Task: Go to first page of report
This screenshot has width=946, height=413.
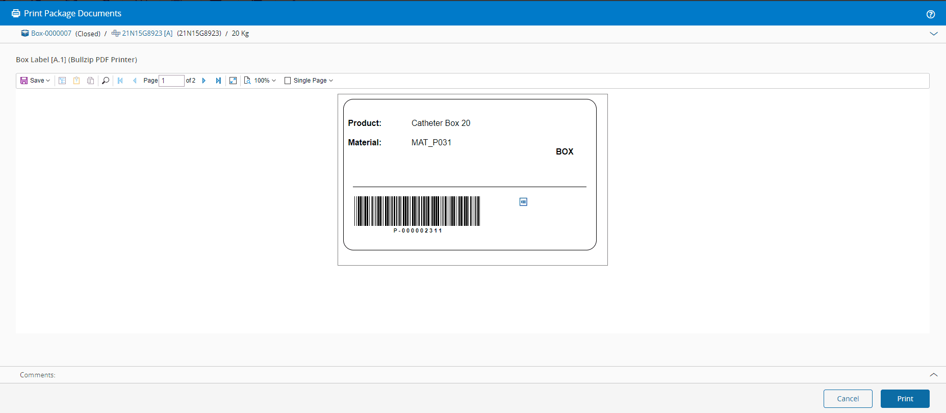Action: point(120,81)
